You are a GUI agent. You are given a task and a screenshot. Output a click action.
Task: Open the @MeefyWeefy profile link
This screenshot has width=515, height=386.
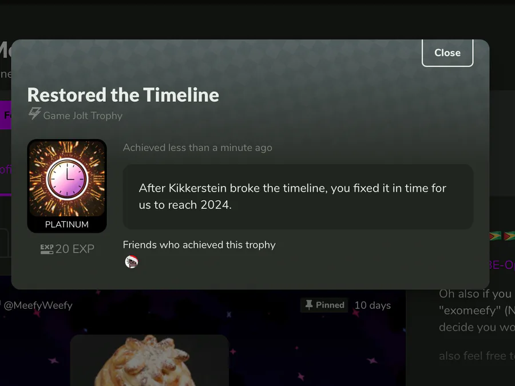click(x=38, y=305)
